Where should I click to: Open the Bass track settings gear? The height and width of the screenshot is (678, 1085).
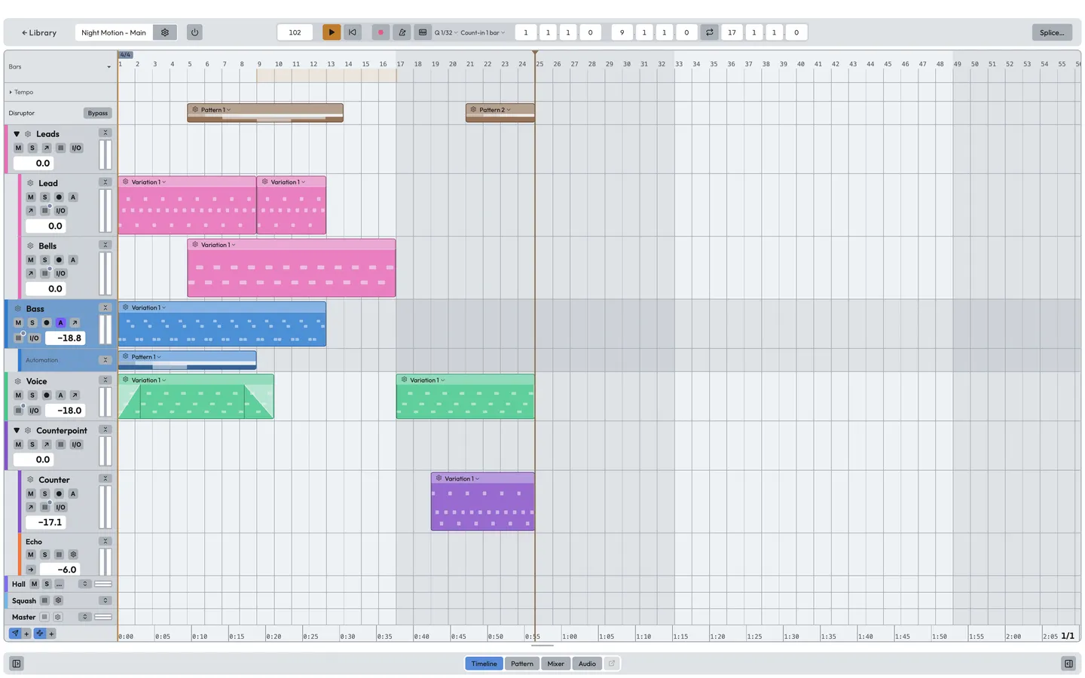17,309
